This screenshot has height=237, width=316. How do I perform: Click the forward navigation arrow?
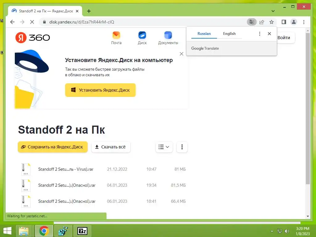click(x=22, y=22)
